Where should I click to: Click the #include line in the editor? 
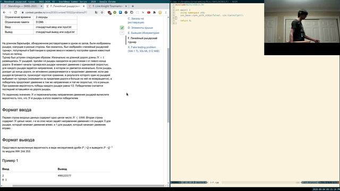point(190,5)
